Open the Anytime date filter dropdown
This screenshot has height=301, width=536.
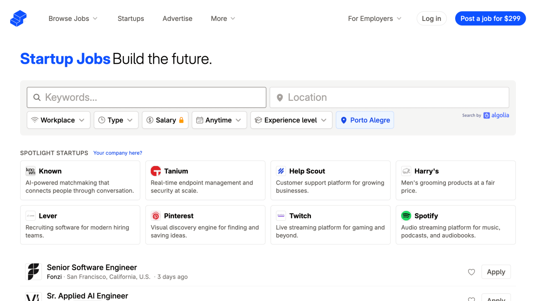pos(219,120)
